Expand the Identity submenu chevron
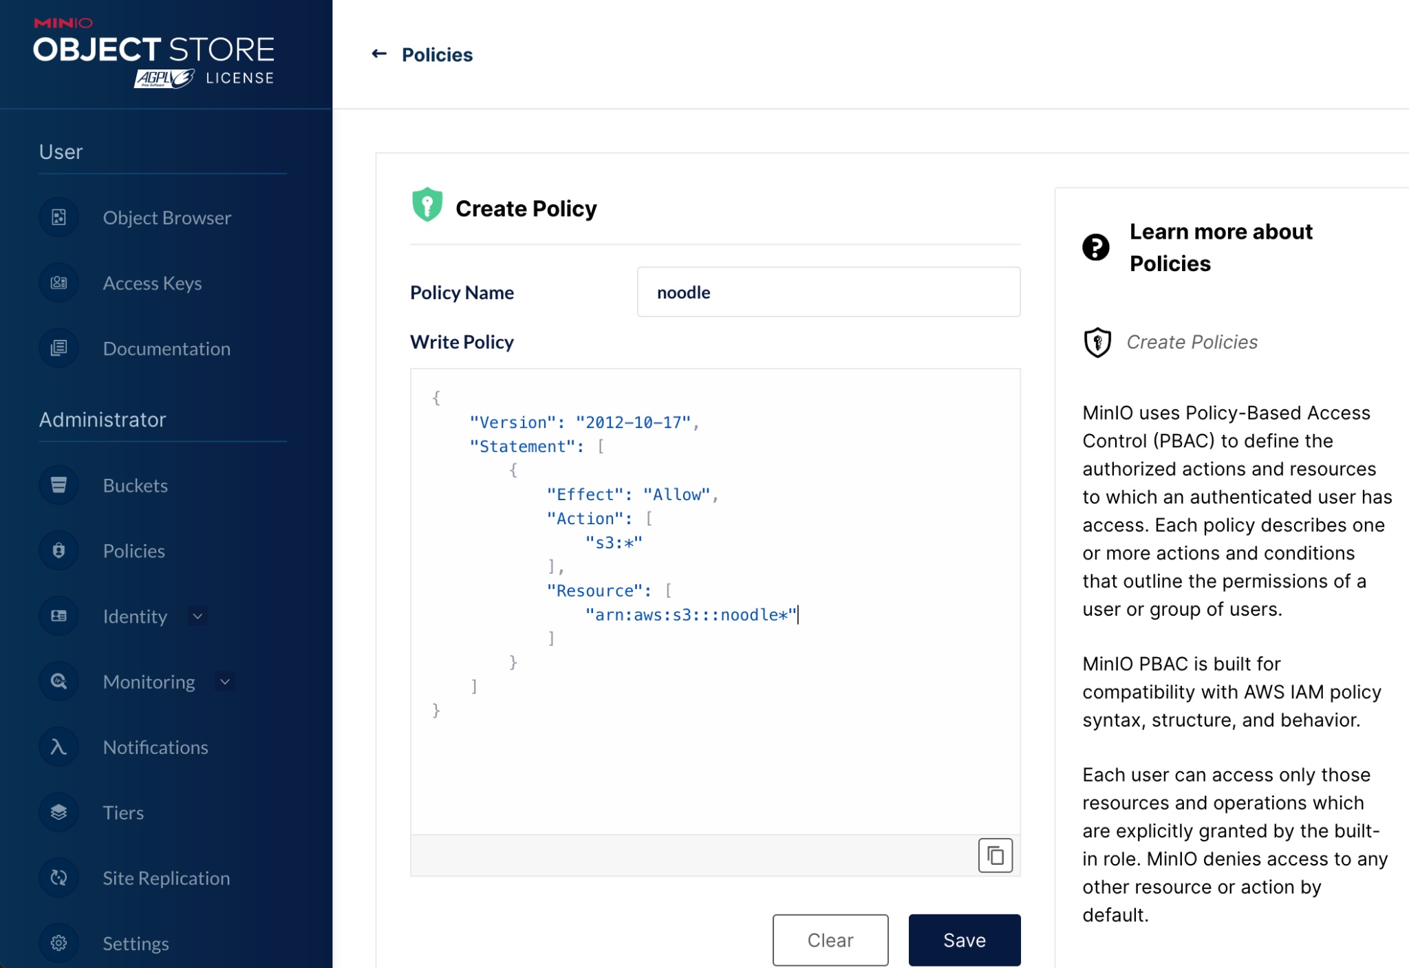This screenshot has width=1409, height=968. point(197,616)
